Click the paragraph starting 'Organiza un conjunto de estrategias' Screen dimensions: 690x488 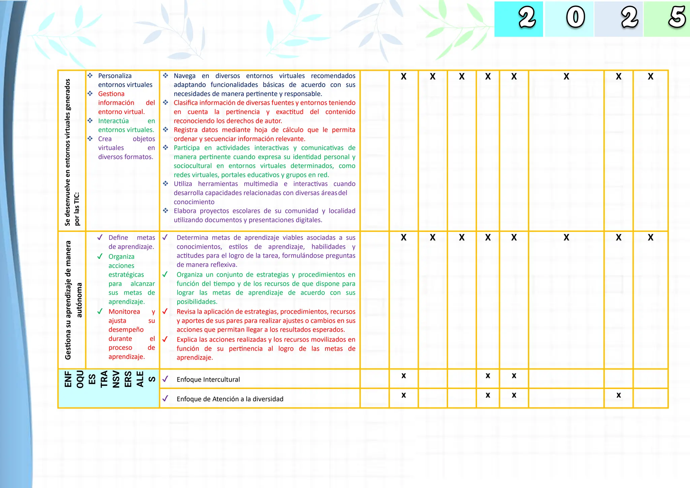coord(266,288)
